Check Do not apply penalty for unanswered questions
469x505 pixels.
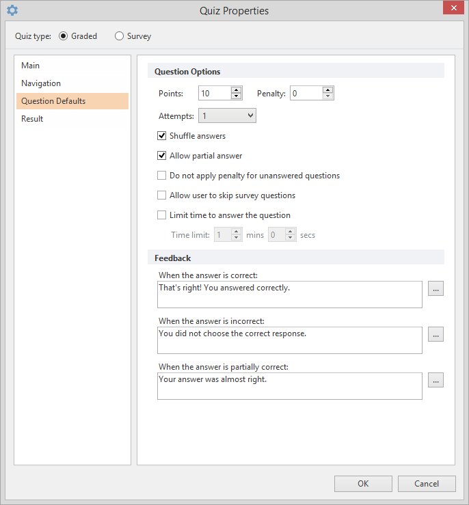[x=162, y=176]
